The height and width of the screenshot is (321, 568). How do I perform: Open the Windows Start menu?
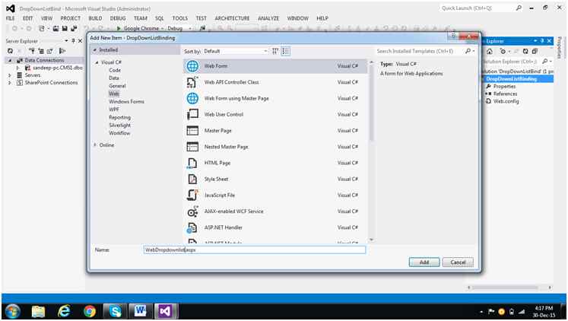click(x=12, y=311)
